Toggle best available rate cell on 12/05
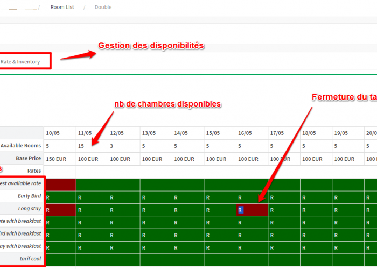The height and width of the screenshot is (269, 377). [x=124, y=185]
